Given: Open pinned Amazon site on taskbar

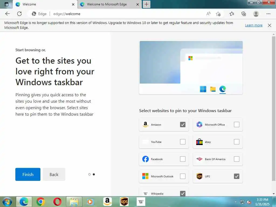Looking at the screenshot, I should (x=107, y=202).
